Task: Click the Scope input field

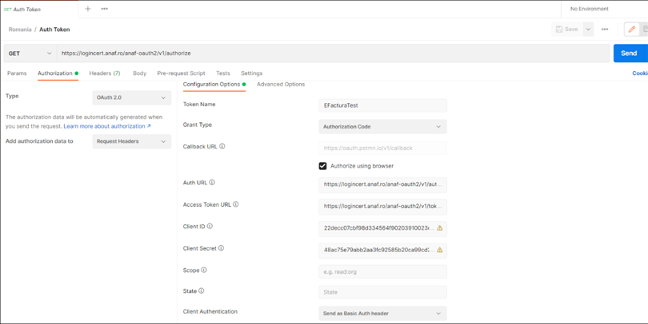Action: click(382, 271)
